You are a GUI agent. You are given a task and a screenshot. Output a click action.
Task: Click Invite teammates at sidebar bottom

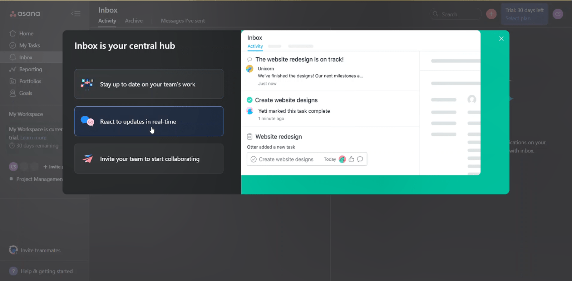point(40,250)
